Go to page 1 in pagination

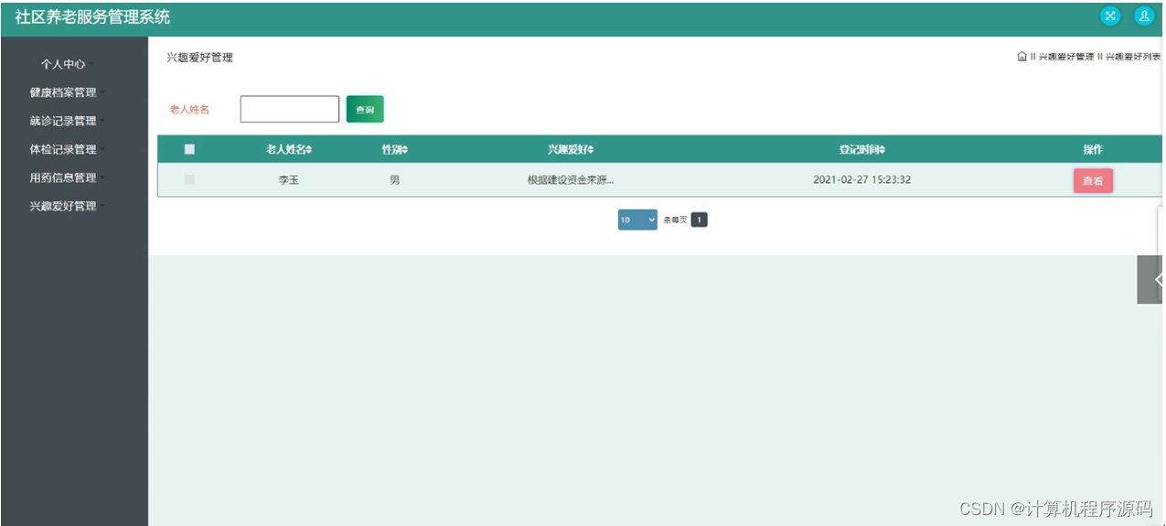pos(700,220)
